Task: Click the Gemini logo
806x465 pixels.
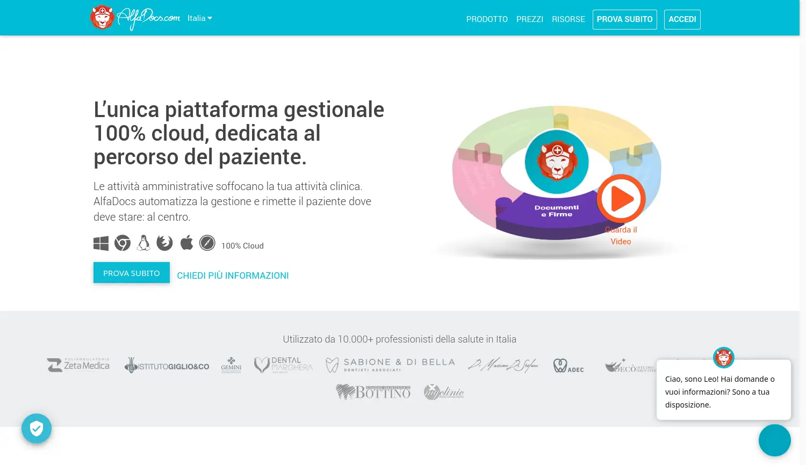Action: click(231, 365)
